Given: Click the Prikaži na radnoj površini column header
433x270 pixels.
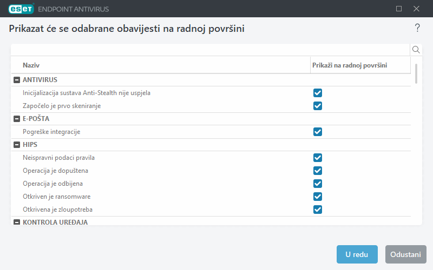Looking at the screenshot, I should 360,65.
